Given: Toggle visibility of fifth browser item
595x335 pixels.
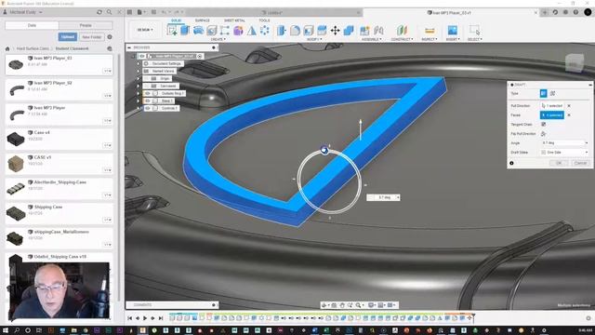Looking at the screenshot, I should 147,87.
